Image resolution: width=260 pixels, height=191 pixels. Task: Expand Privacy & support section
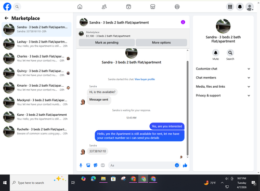pyautogui.click(x=223, y=95)
